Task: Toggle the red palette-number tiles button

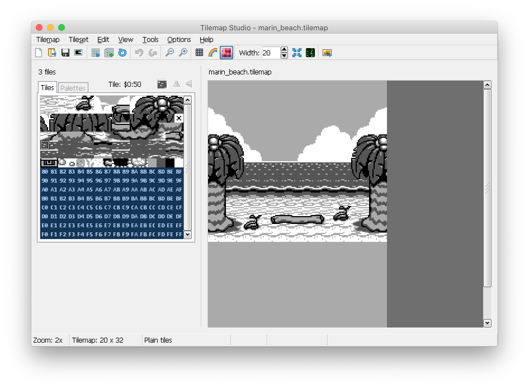Action: pos(226,53)
